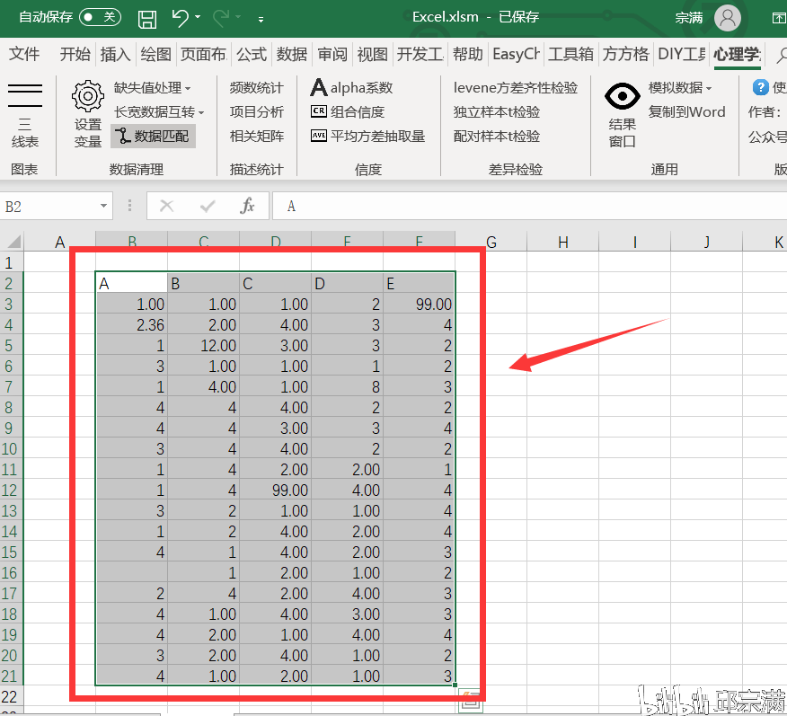This screenshot has height=716, width=787.
Task: Switch to the 工具箱 ribbon tab
Action: click(x=570, y=54)
